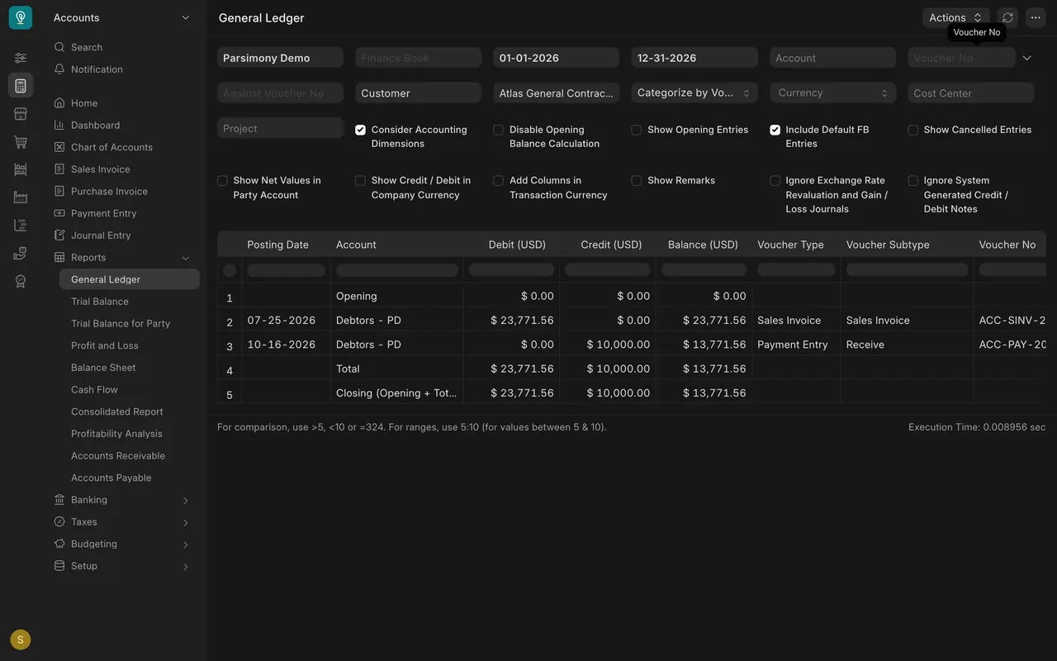Tick the Show Opening Entries checkbox
Screen dimensions: 1057x661
click(636, 130)
